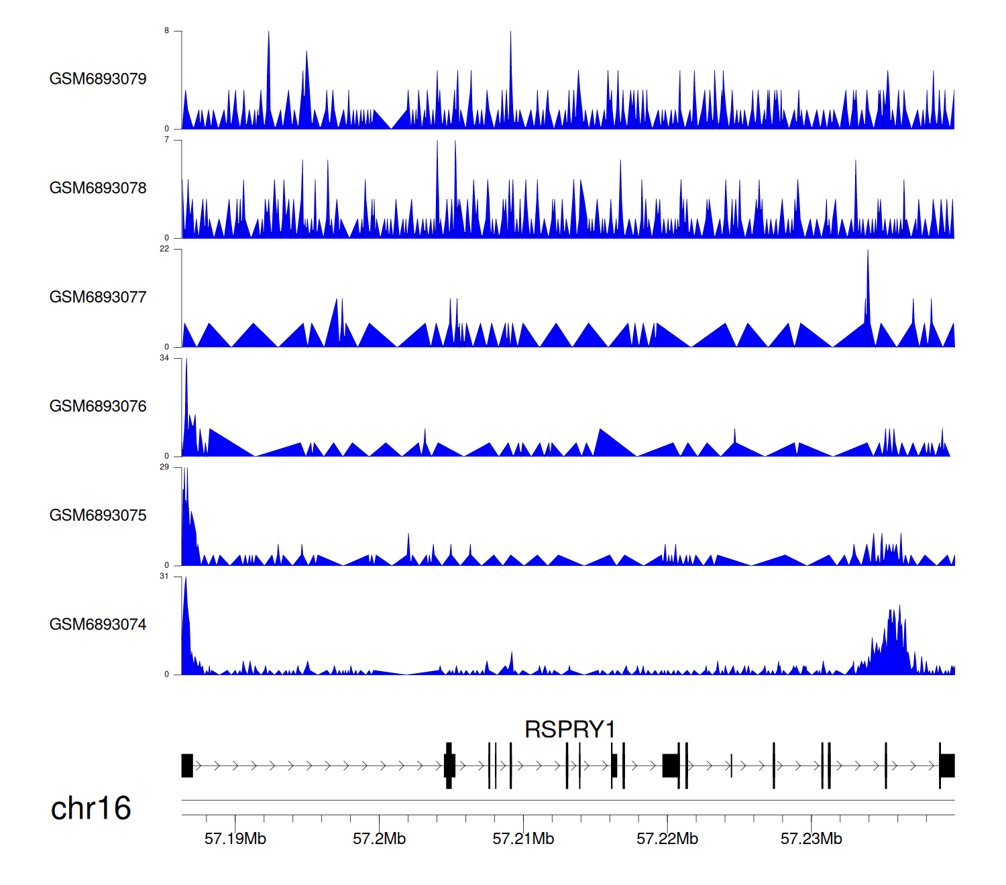Click the 57.19Mb axis position label
This screenshot has width=1006, height=885.
click(235, 839)
